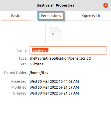111x123 pixels.
Task: Click the dialog title bar text
Action: 55,5
